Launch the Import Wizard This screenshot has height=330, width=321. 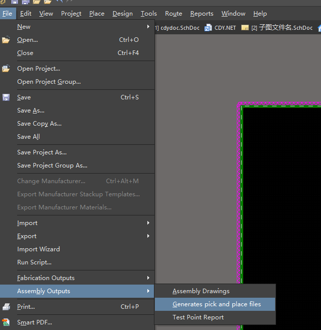pos(77,249)
